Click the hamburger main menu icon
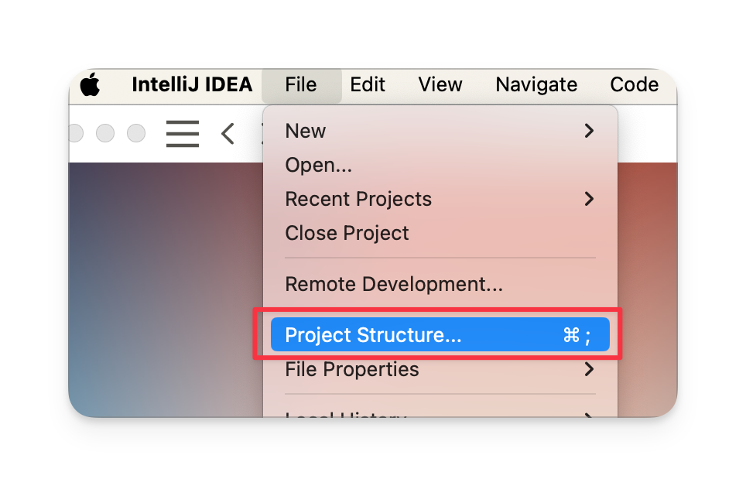The image size is (746, 486). tap(183, 133)
